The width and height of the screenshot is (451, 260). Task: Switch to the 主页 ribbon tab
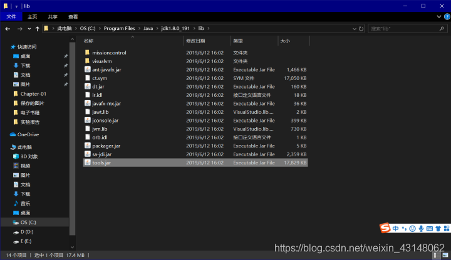tap(32, 17)
